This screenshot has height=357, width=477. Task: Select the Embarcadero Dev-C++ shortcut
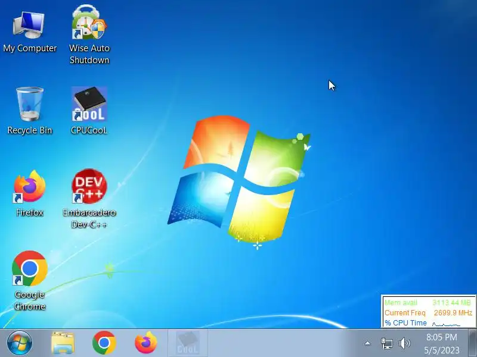pos(89,199)
